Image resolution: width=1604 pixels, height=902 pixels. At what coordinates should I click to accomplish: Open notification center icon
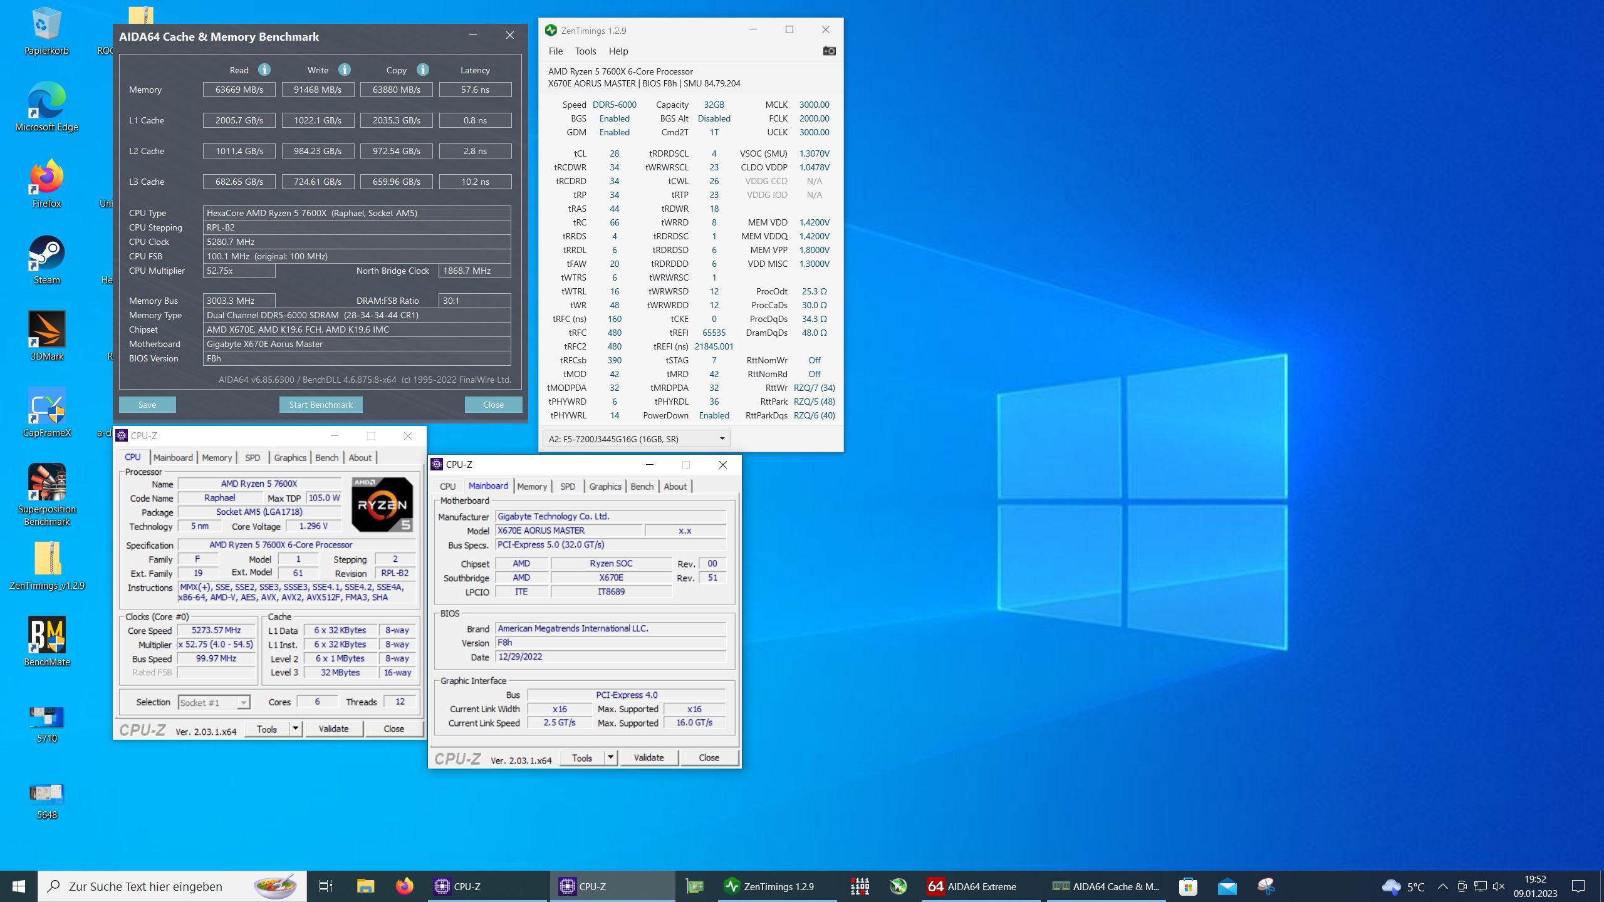pyautogui.click(x=1578, y=886)
